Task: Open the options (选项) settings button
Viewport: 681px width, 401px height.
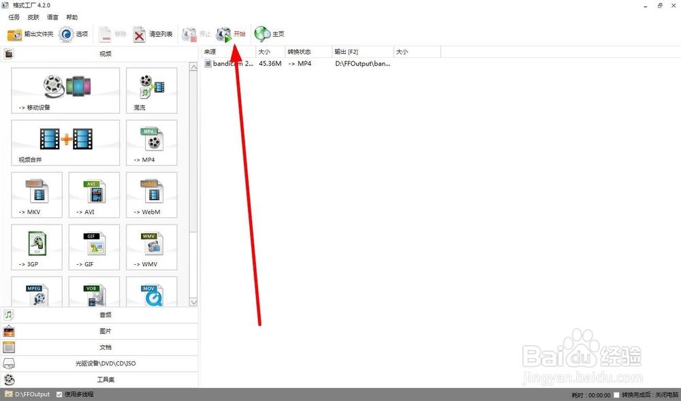Action: (73, 34)
